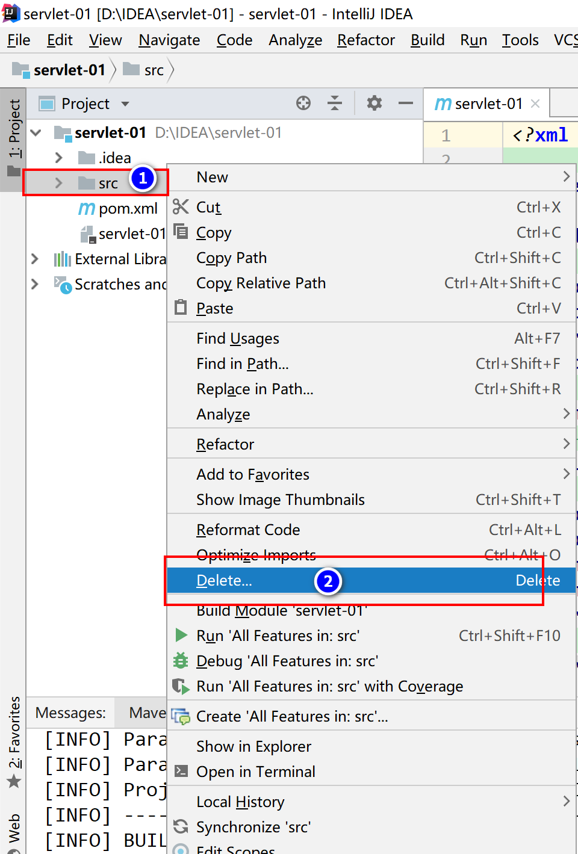This screenshot has height=854, width=578.
Task: Choose Delete... from the context menu
Action: [371, 580]
